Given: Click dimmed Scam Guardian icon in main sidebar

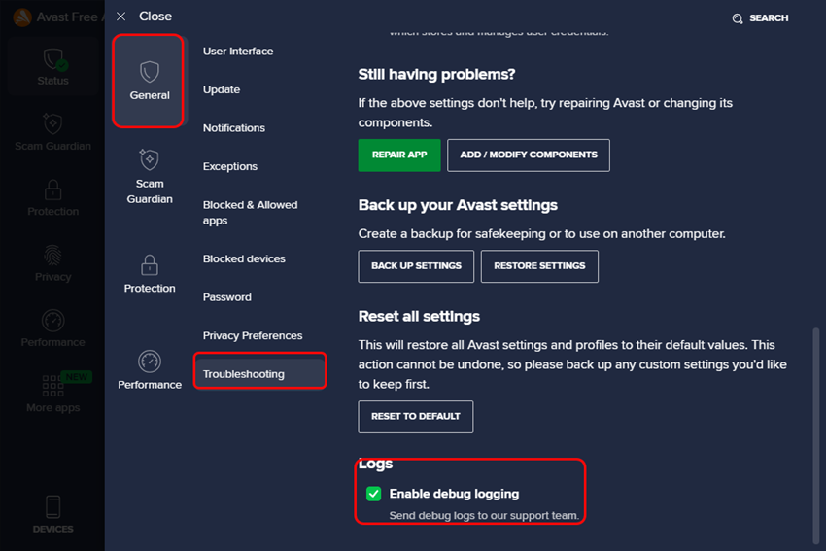Looking at the screenshot, I should pyautogui.click(x=52, y=123).
